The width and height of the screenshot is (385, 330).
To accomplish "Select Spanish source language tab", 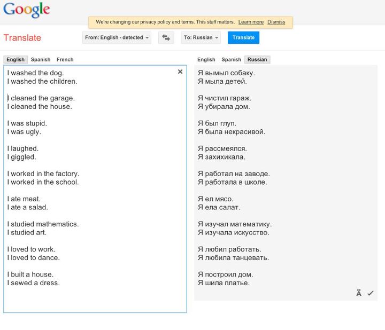I will click(x=41, y=60).
